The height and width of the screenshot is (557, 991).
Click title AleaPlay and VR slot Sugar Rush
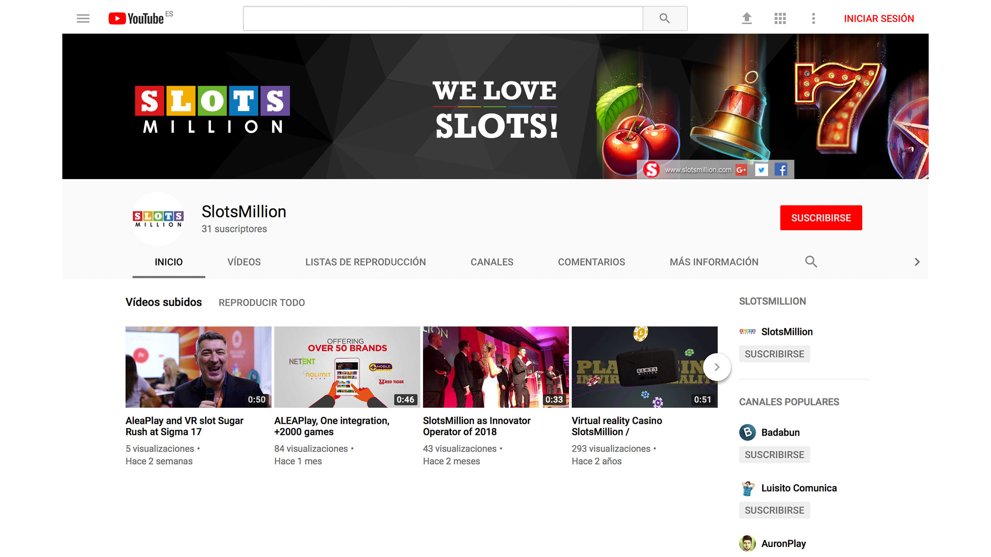[184, 426]
